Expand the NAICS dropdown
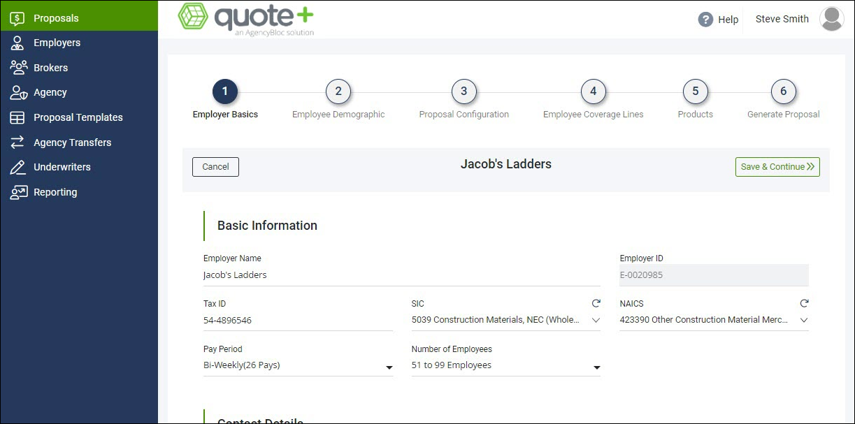 click(x=804, y=320)
